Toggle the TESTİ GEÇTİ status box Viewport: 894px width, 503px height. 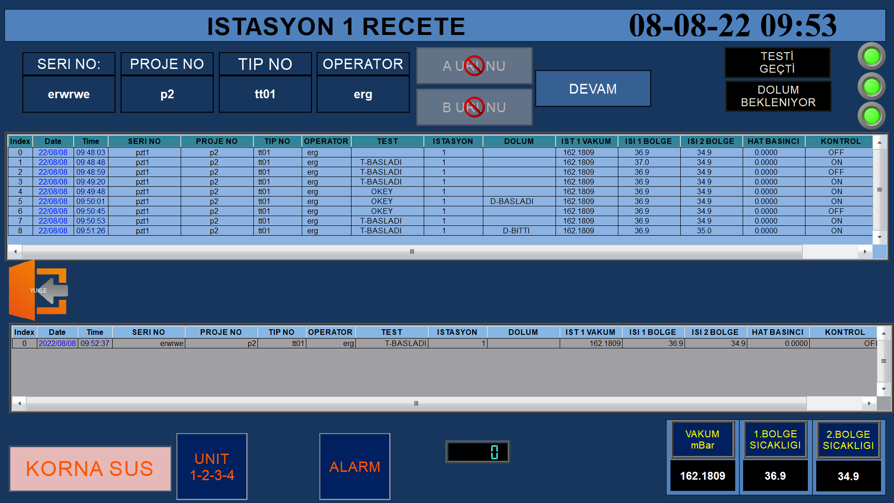pos(777,62)
